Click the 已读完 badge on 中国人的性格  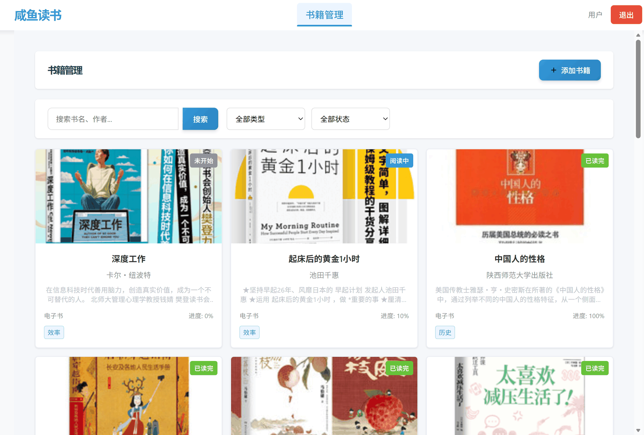tap(595, 161)
